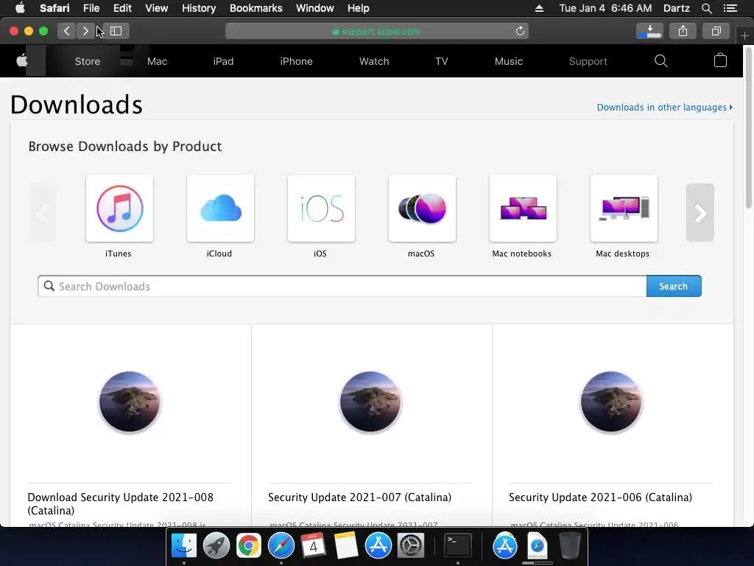Open the Safari application menu
754x566 pixels.
click(x=54, y=8)
